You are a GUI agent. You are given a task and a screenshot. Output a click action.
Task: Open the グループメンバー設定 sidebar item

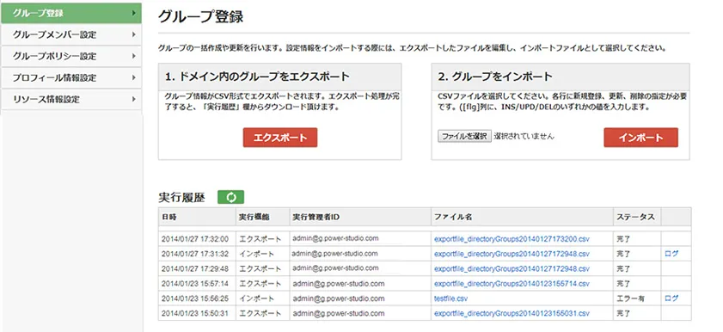point(71,34)
